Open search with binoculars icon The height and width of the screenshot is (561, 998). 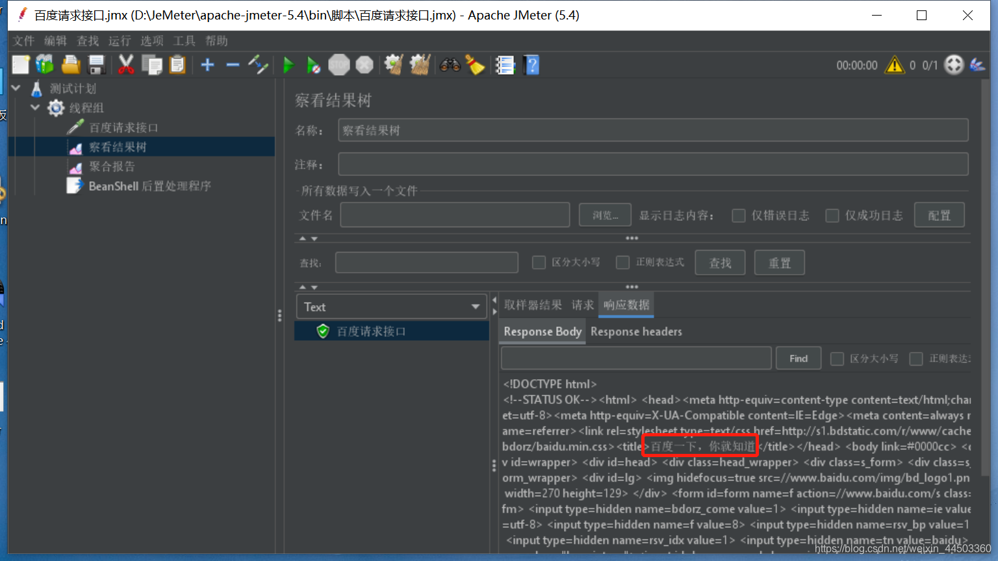pyautogui.click(x=450, y=65)
